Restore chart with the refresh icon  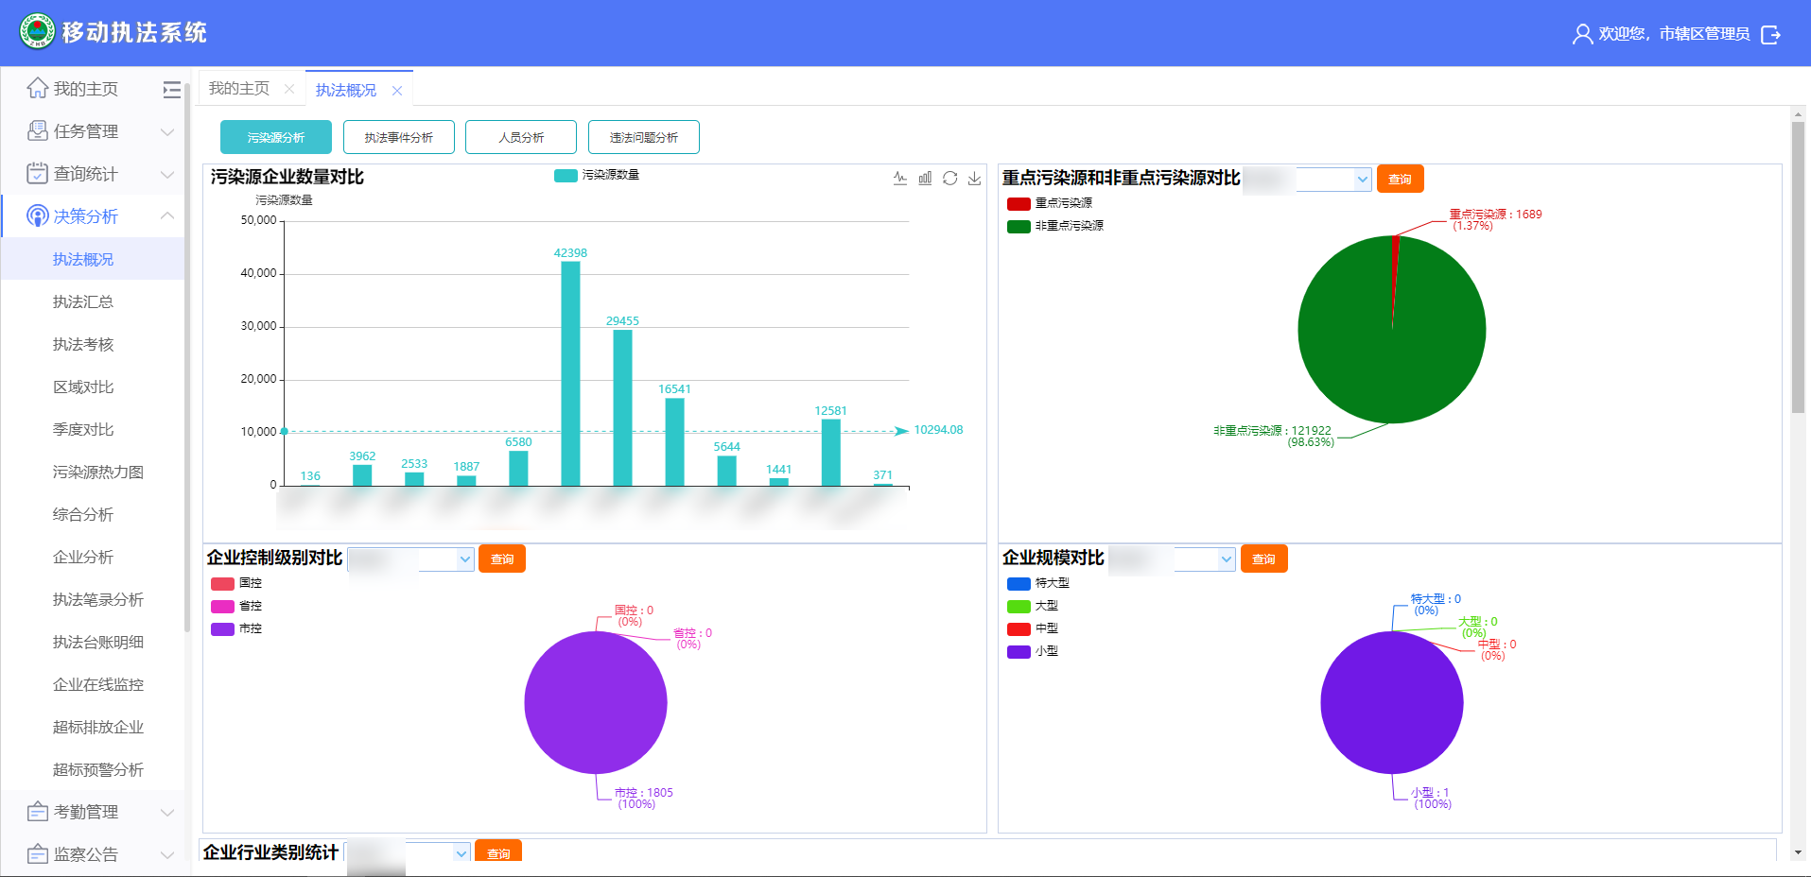point(949,178)
